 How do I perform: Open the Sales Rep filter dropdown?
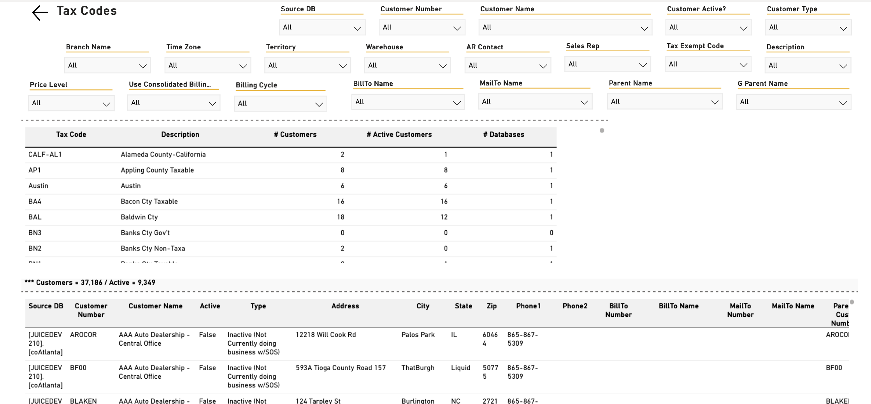tap(607, 64)
